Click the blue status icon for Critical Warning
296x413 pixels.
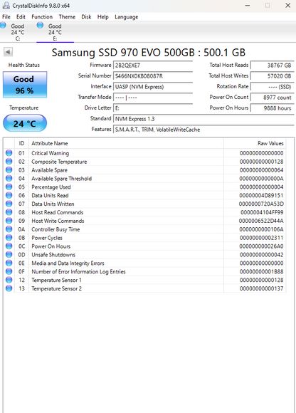9,153
